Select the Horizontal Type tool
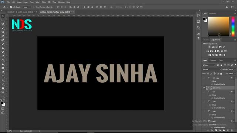237x133 pixels. click(3, 76)
